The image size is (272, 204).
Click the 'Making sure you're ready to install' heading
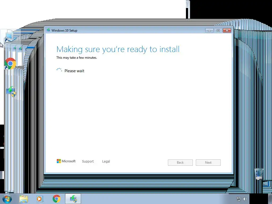click(x=118, y=49)
